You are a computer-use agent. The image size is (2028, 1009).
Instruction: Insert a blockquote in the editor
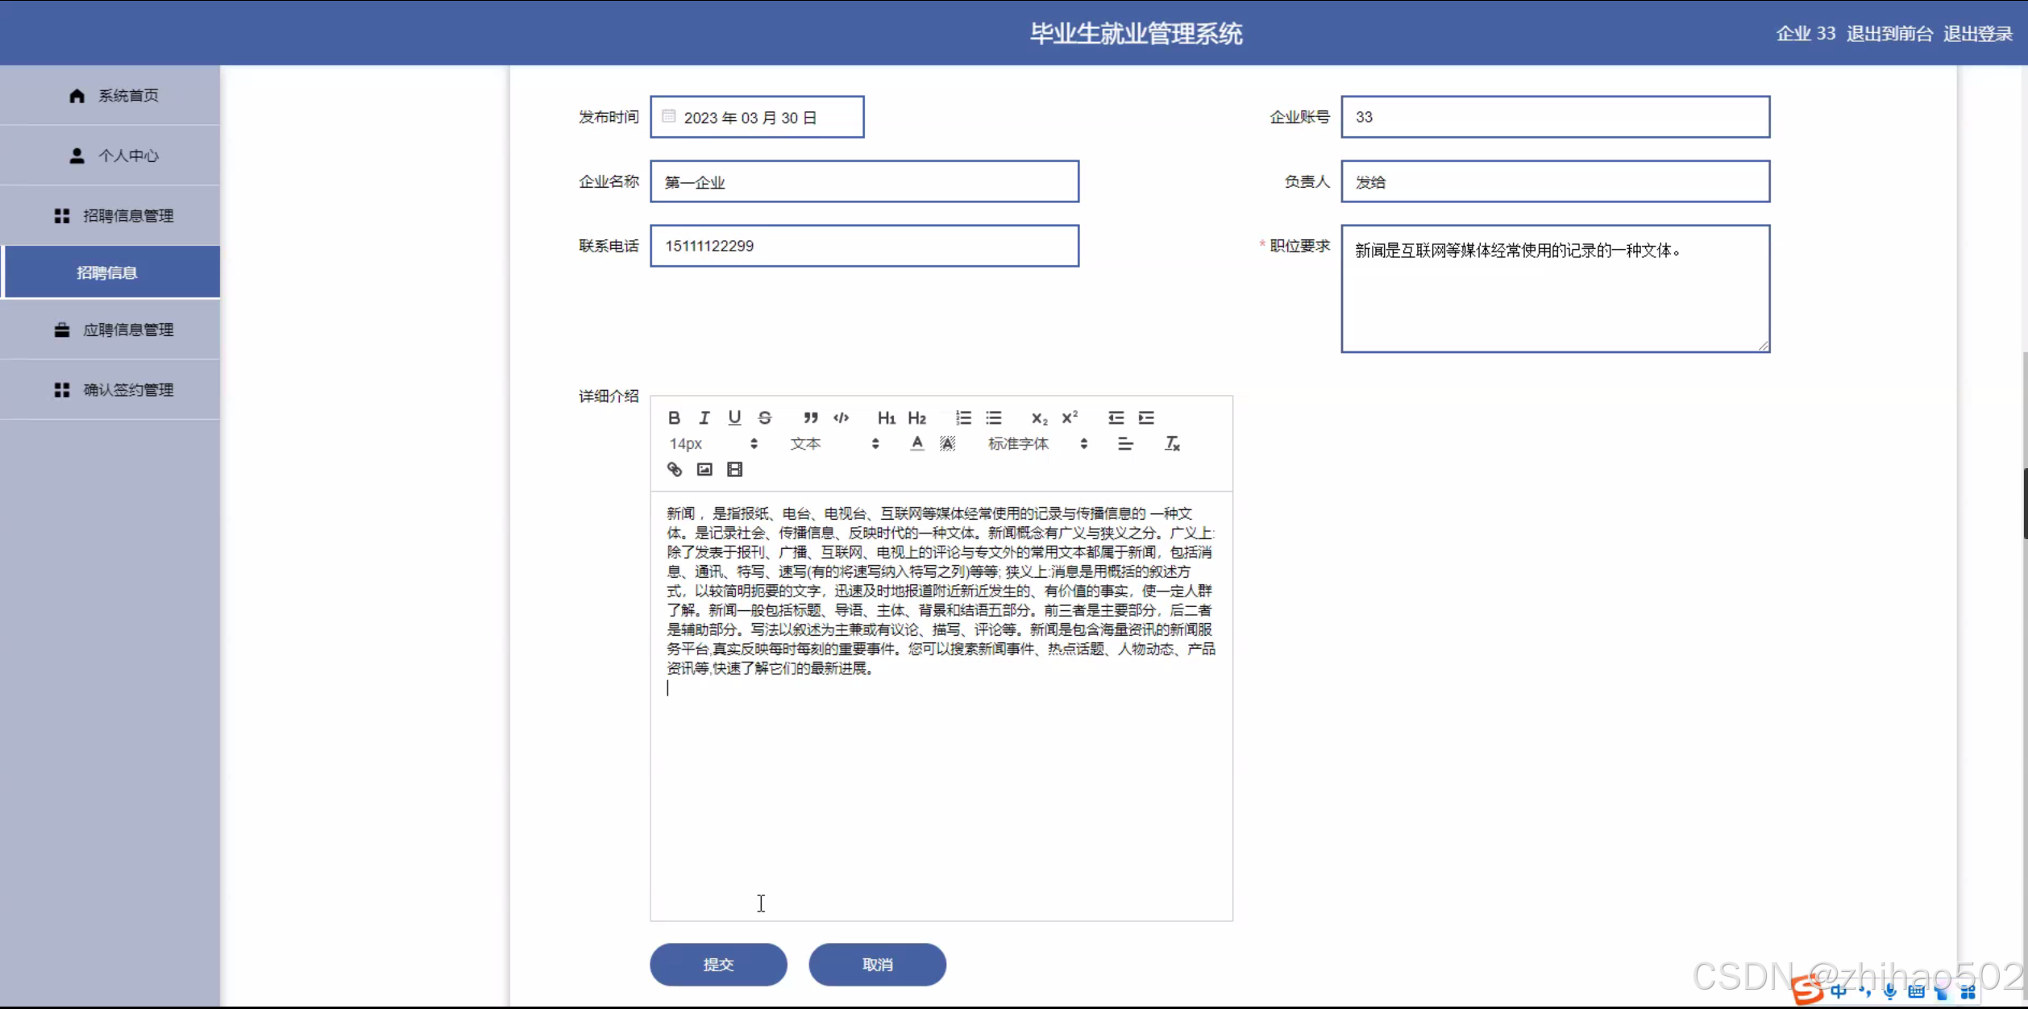coord(810,417)
